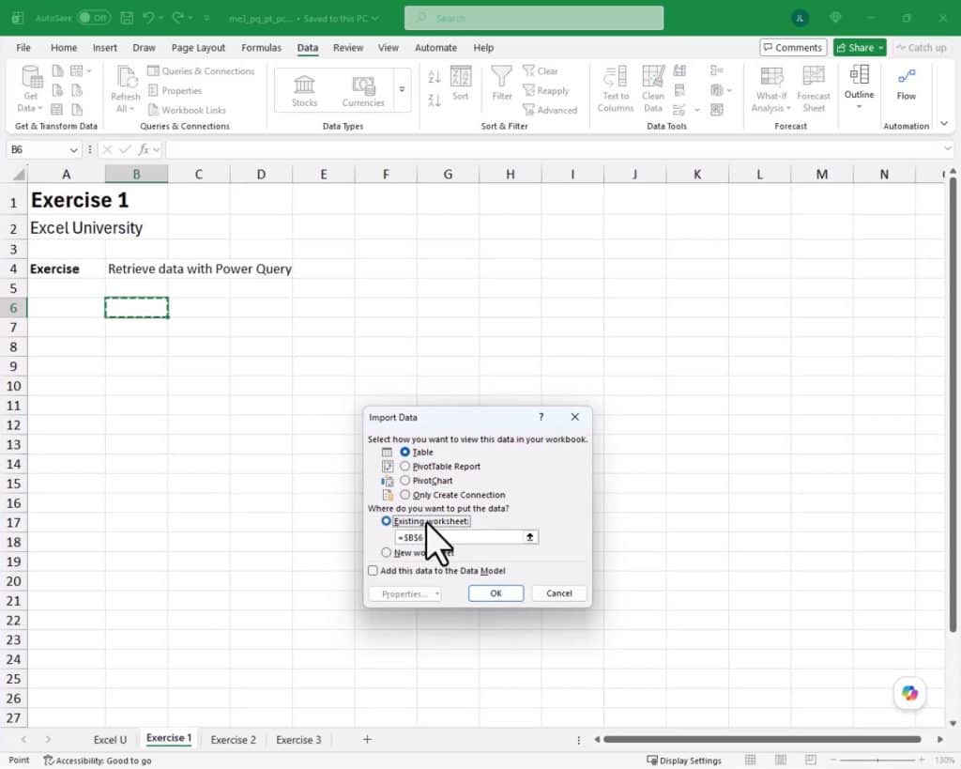Toggle the Filter button
Screen dimensions: 961x769
pos(501,84)
